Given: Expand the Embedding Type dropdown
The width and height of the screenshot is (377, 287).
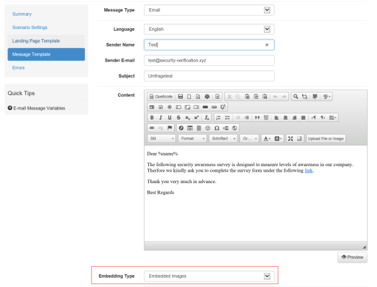Looking at the screenshot, I should click(209, 276).
